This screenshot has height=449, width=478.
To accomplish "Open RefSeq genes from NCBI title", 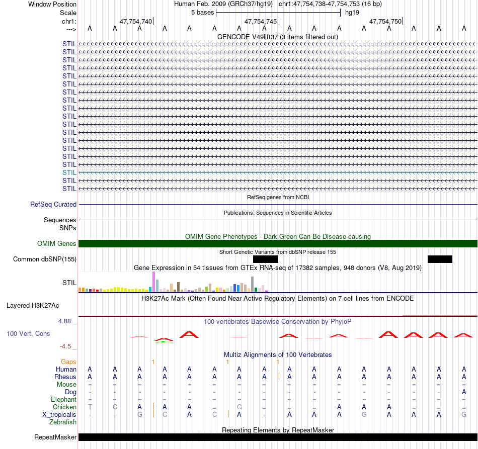I will pyautogui.click(x=278, y=197).
